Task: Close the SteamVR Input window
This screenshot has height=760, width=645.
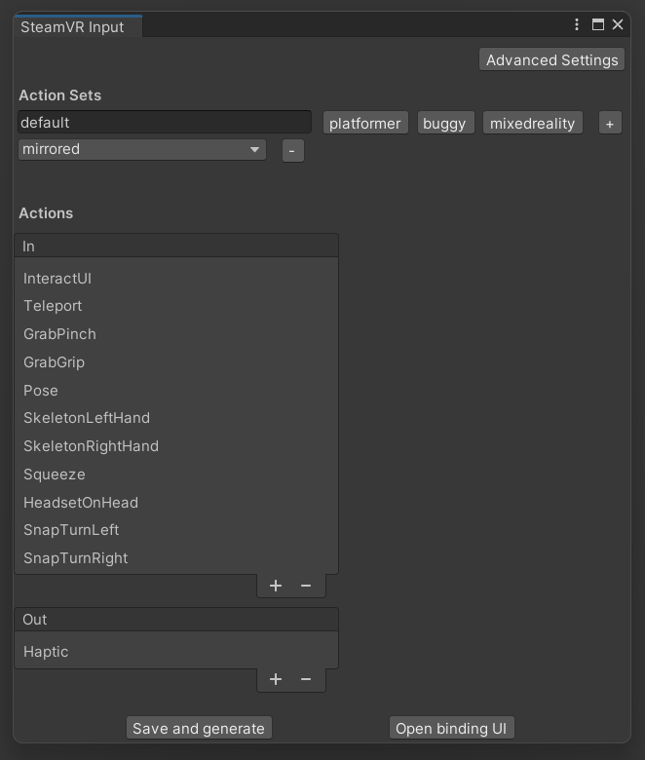Action: click(x=618, y=24)
